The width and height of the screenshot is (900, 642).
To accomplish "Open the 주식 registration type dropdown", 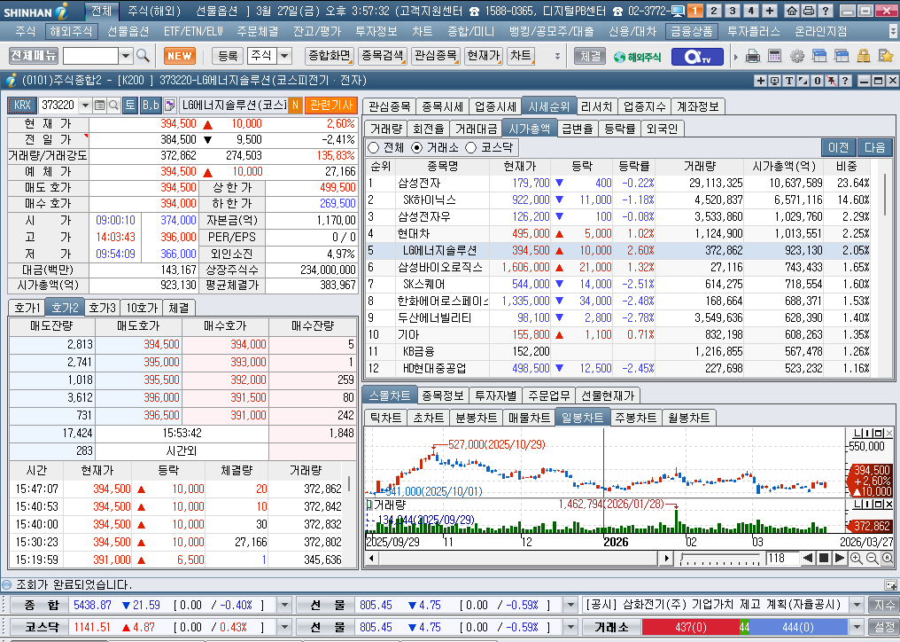I will [x=284, y=56].
